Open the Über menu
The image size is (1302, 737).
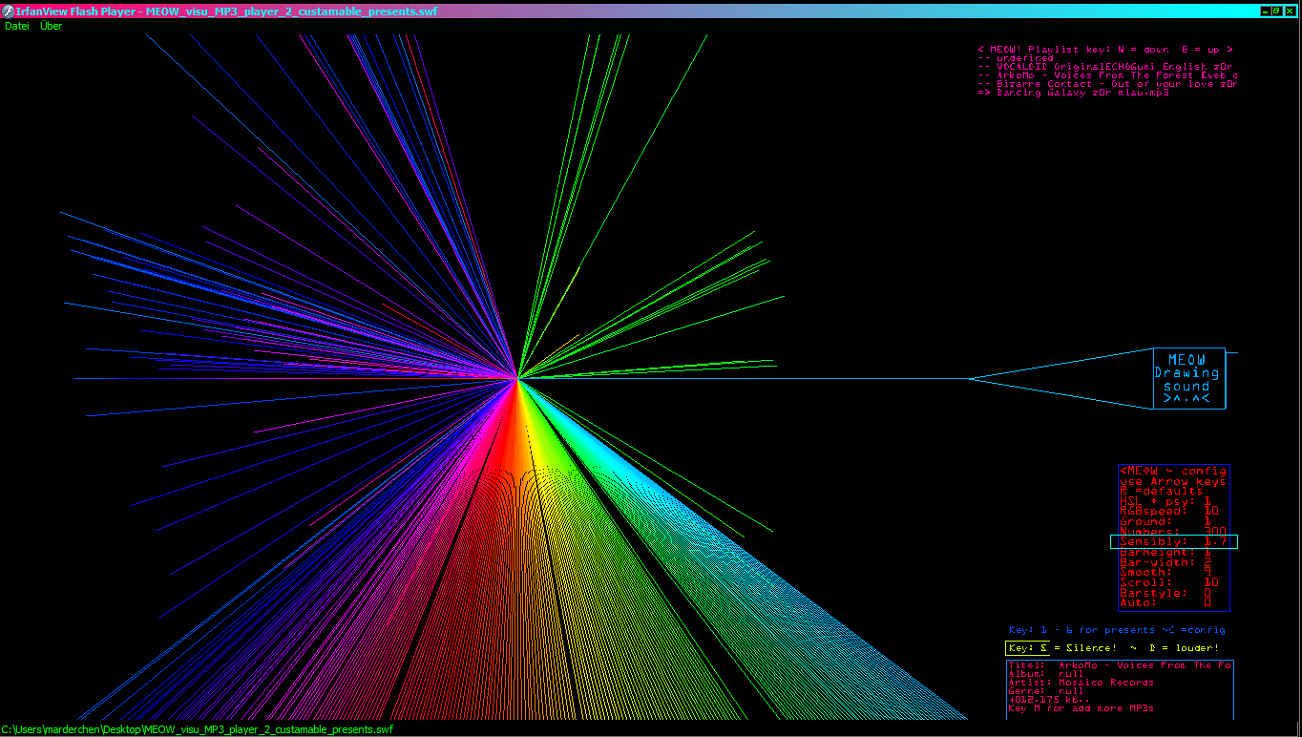[x=51, y=26]
